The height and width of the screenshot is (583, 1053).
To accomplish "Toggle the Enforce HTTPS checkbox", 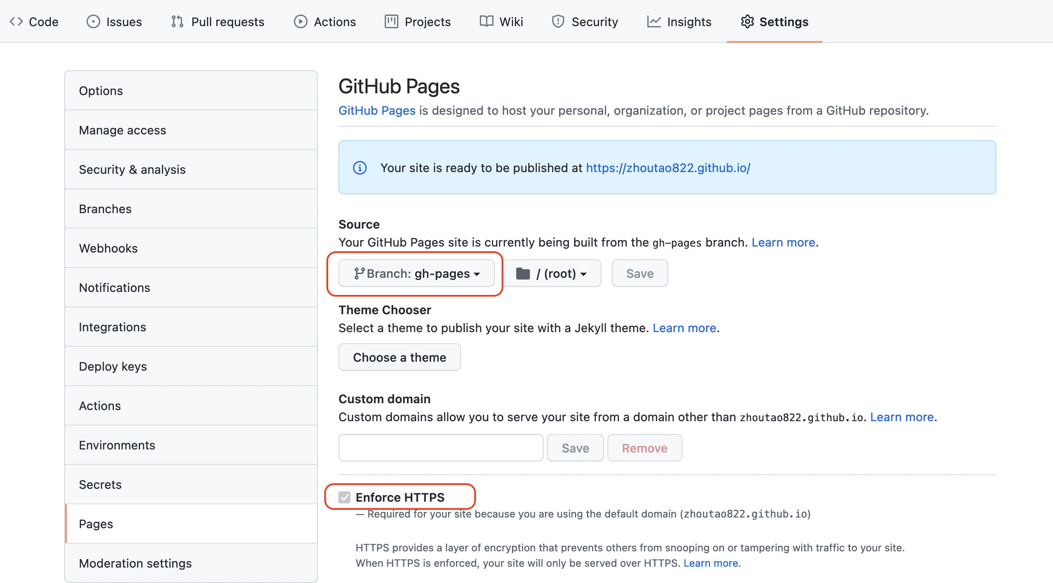I will coord(344,497).
